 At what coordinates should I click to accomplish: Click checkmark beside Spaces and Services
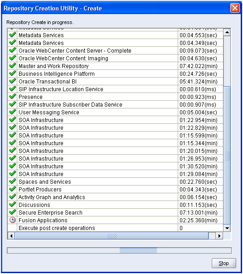(x=12, y=181)
